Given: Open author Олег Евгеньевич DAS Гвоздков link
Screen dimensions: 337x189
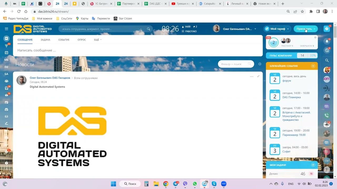Looking at the screenshot, I should (50, 78).
